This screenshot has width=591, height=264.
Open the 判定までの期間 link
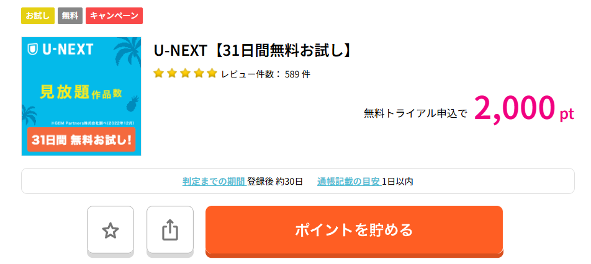[214, 182]
